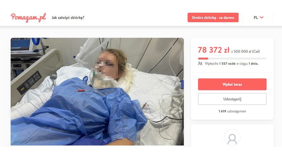Click the red filled part of progress bar
Screen dimensions: 282x158
[x=203, y=59]
